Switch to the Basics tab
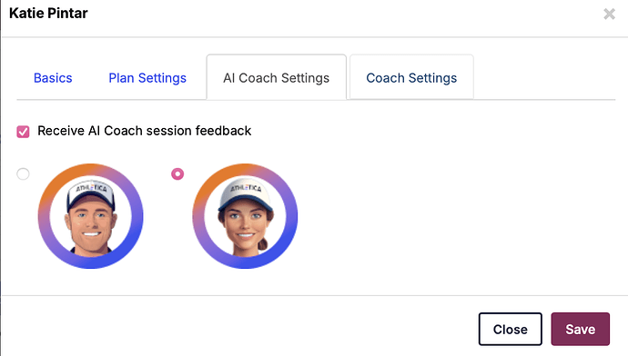This screenshot has height=356, width=628. [53, 78]
